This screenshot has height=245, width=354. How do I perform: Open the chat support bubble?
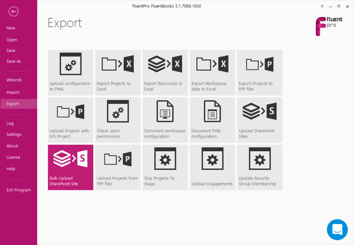[337, 230]
